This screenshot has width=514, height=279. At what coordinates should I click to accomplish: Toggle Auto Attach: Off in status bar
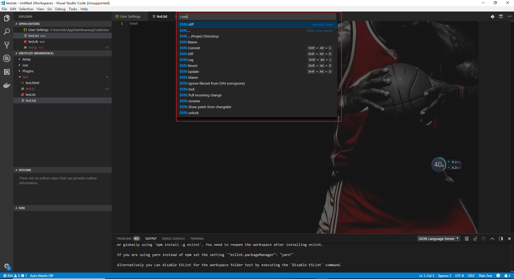click(x=42, y=276)
